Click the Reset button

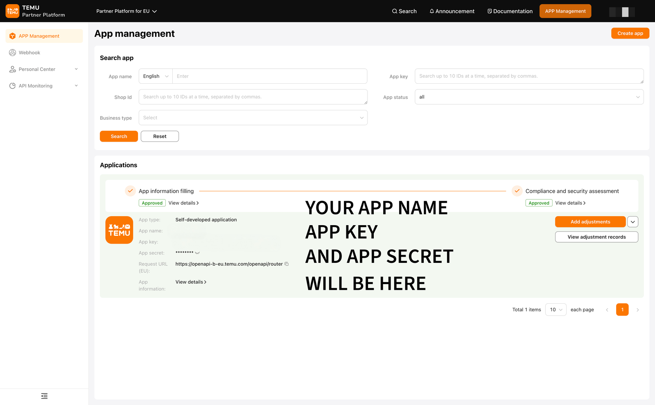(x=160, y=136)
